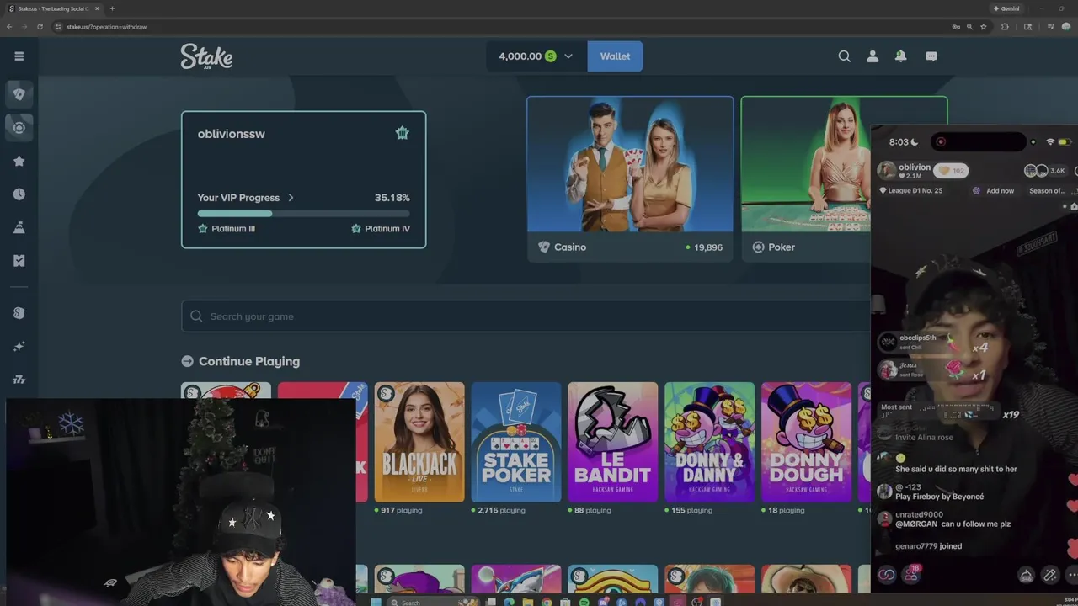
Task: Click the Continue Playing heading
Action: coord(249,361)
